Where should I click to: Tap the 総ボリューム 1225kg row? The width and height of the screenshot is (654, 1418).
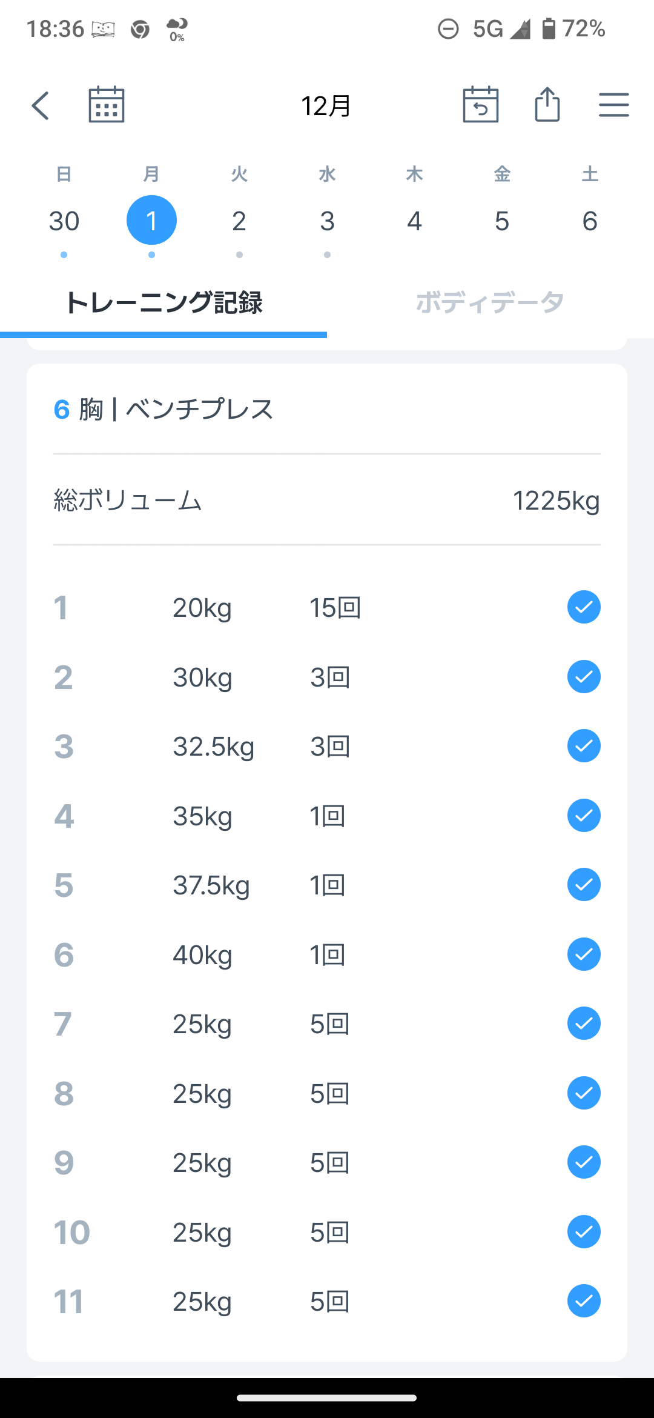(x=327, y=501)
